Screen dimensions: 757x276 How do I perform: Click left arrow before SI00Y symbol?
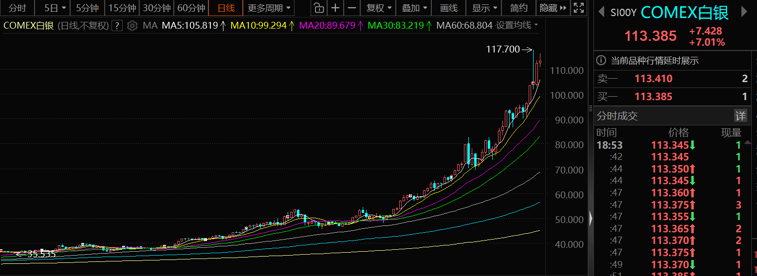(x=601, y=13)
